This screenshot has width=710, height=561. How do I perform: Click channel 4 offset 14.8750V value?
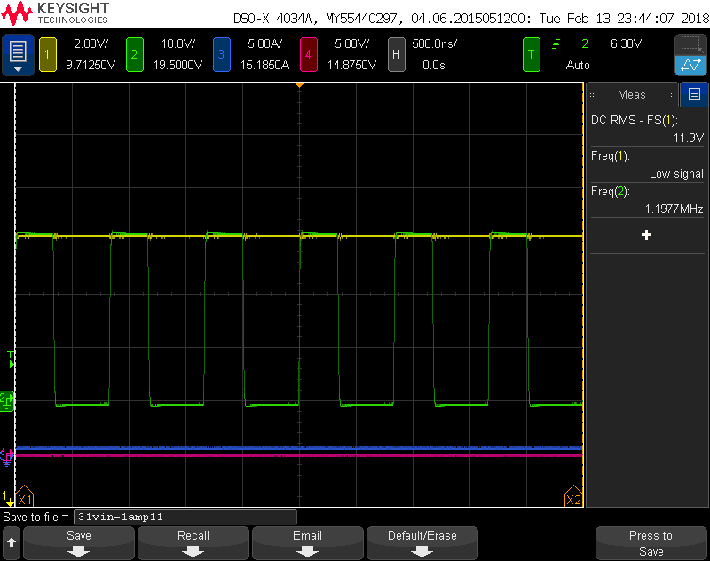pos(351,65)
